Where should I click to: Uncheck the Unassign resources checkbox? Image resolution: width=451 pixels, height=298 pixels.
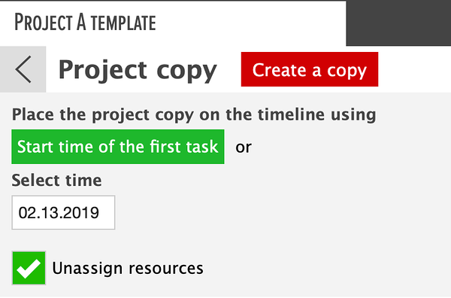[29, 268]
